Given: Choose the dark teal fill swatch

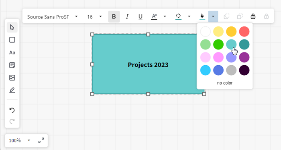Looking at the screenshot, I should tap(244, 44).
